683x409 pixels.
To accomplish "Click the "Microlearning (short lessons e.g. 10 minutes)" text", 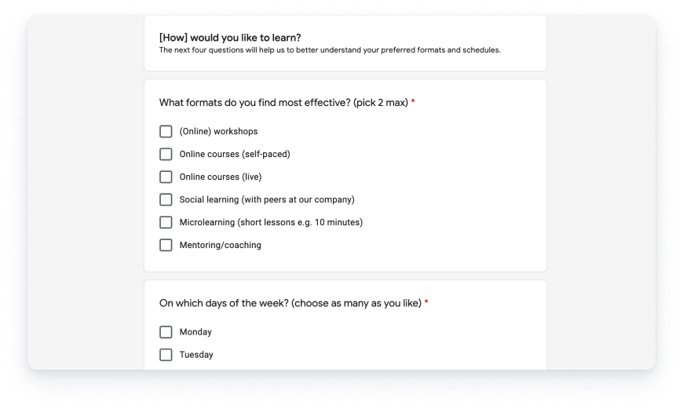I will tap(271, 222).
